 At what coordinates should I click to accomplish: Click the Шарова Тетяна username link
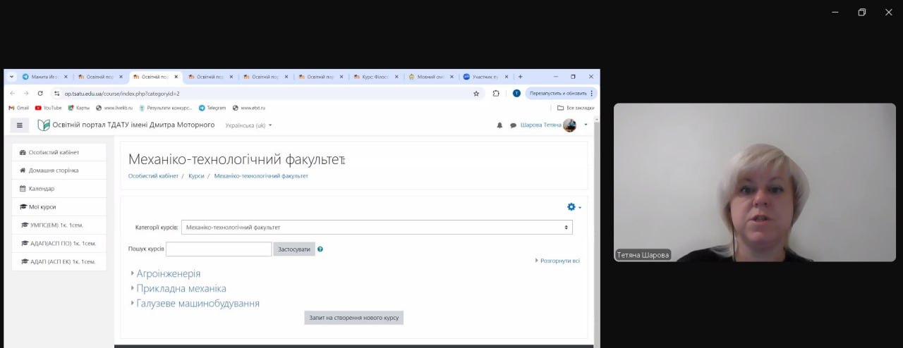coord(540,125)
